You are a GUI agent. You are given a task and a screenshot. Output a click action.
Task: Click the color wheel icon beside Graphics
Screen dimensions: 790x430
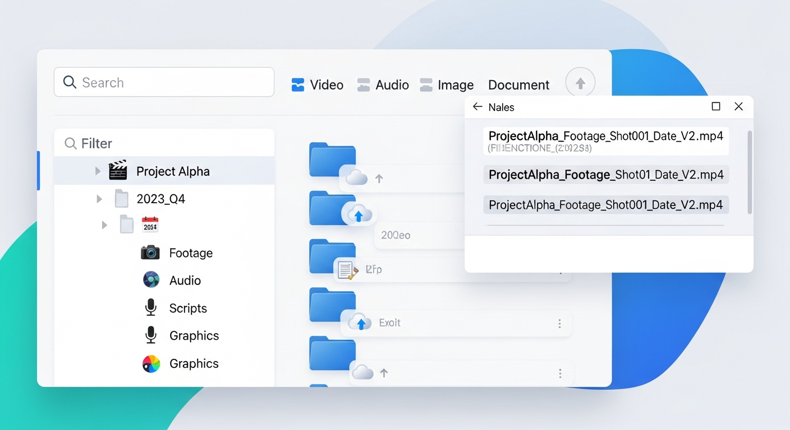(x=150, y=363)
